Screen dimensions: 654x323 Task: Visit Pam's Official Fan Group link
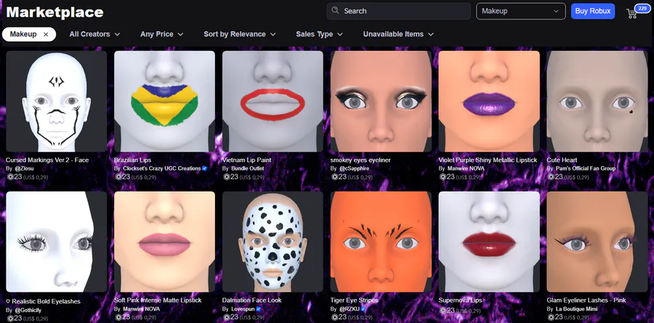[586, 168]
